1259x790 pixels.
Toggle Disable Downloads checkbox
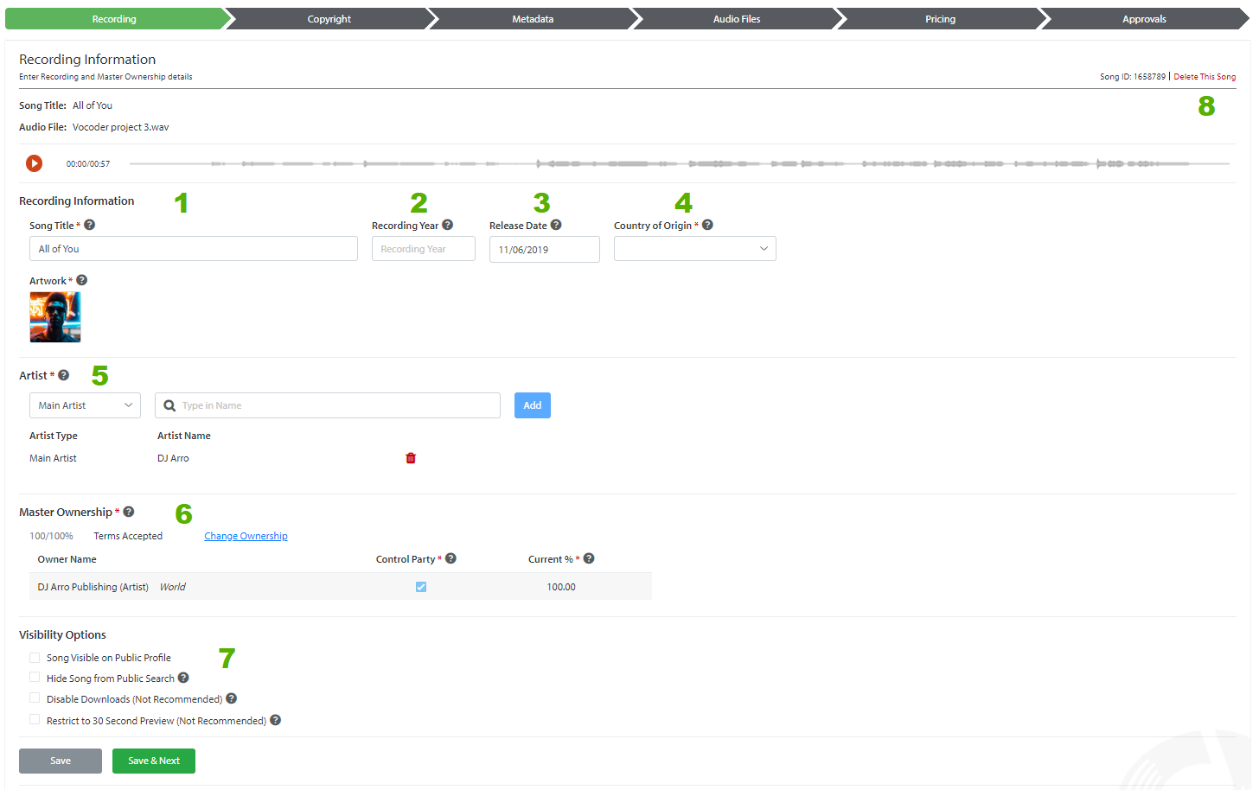tap(35, 698)
